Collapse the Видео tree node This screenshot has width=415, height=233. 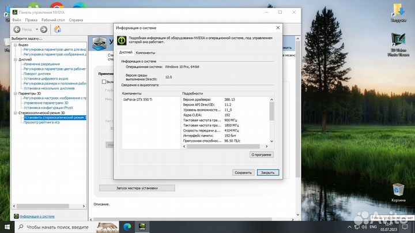click(x=16, y=45)
